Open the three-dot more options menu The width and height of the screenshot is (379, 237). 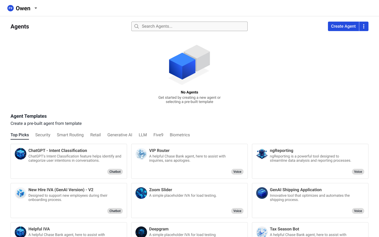[364, 26]
